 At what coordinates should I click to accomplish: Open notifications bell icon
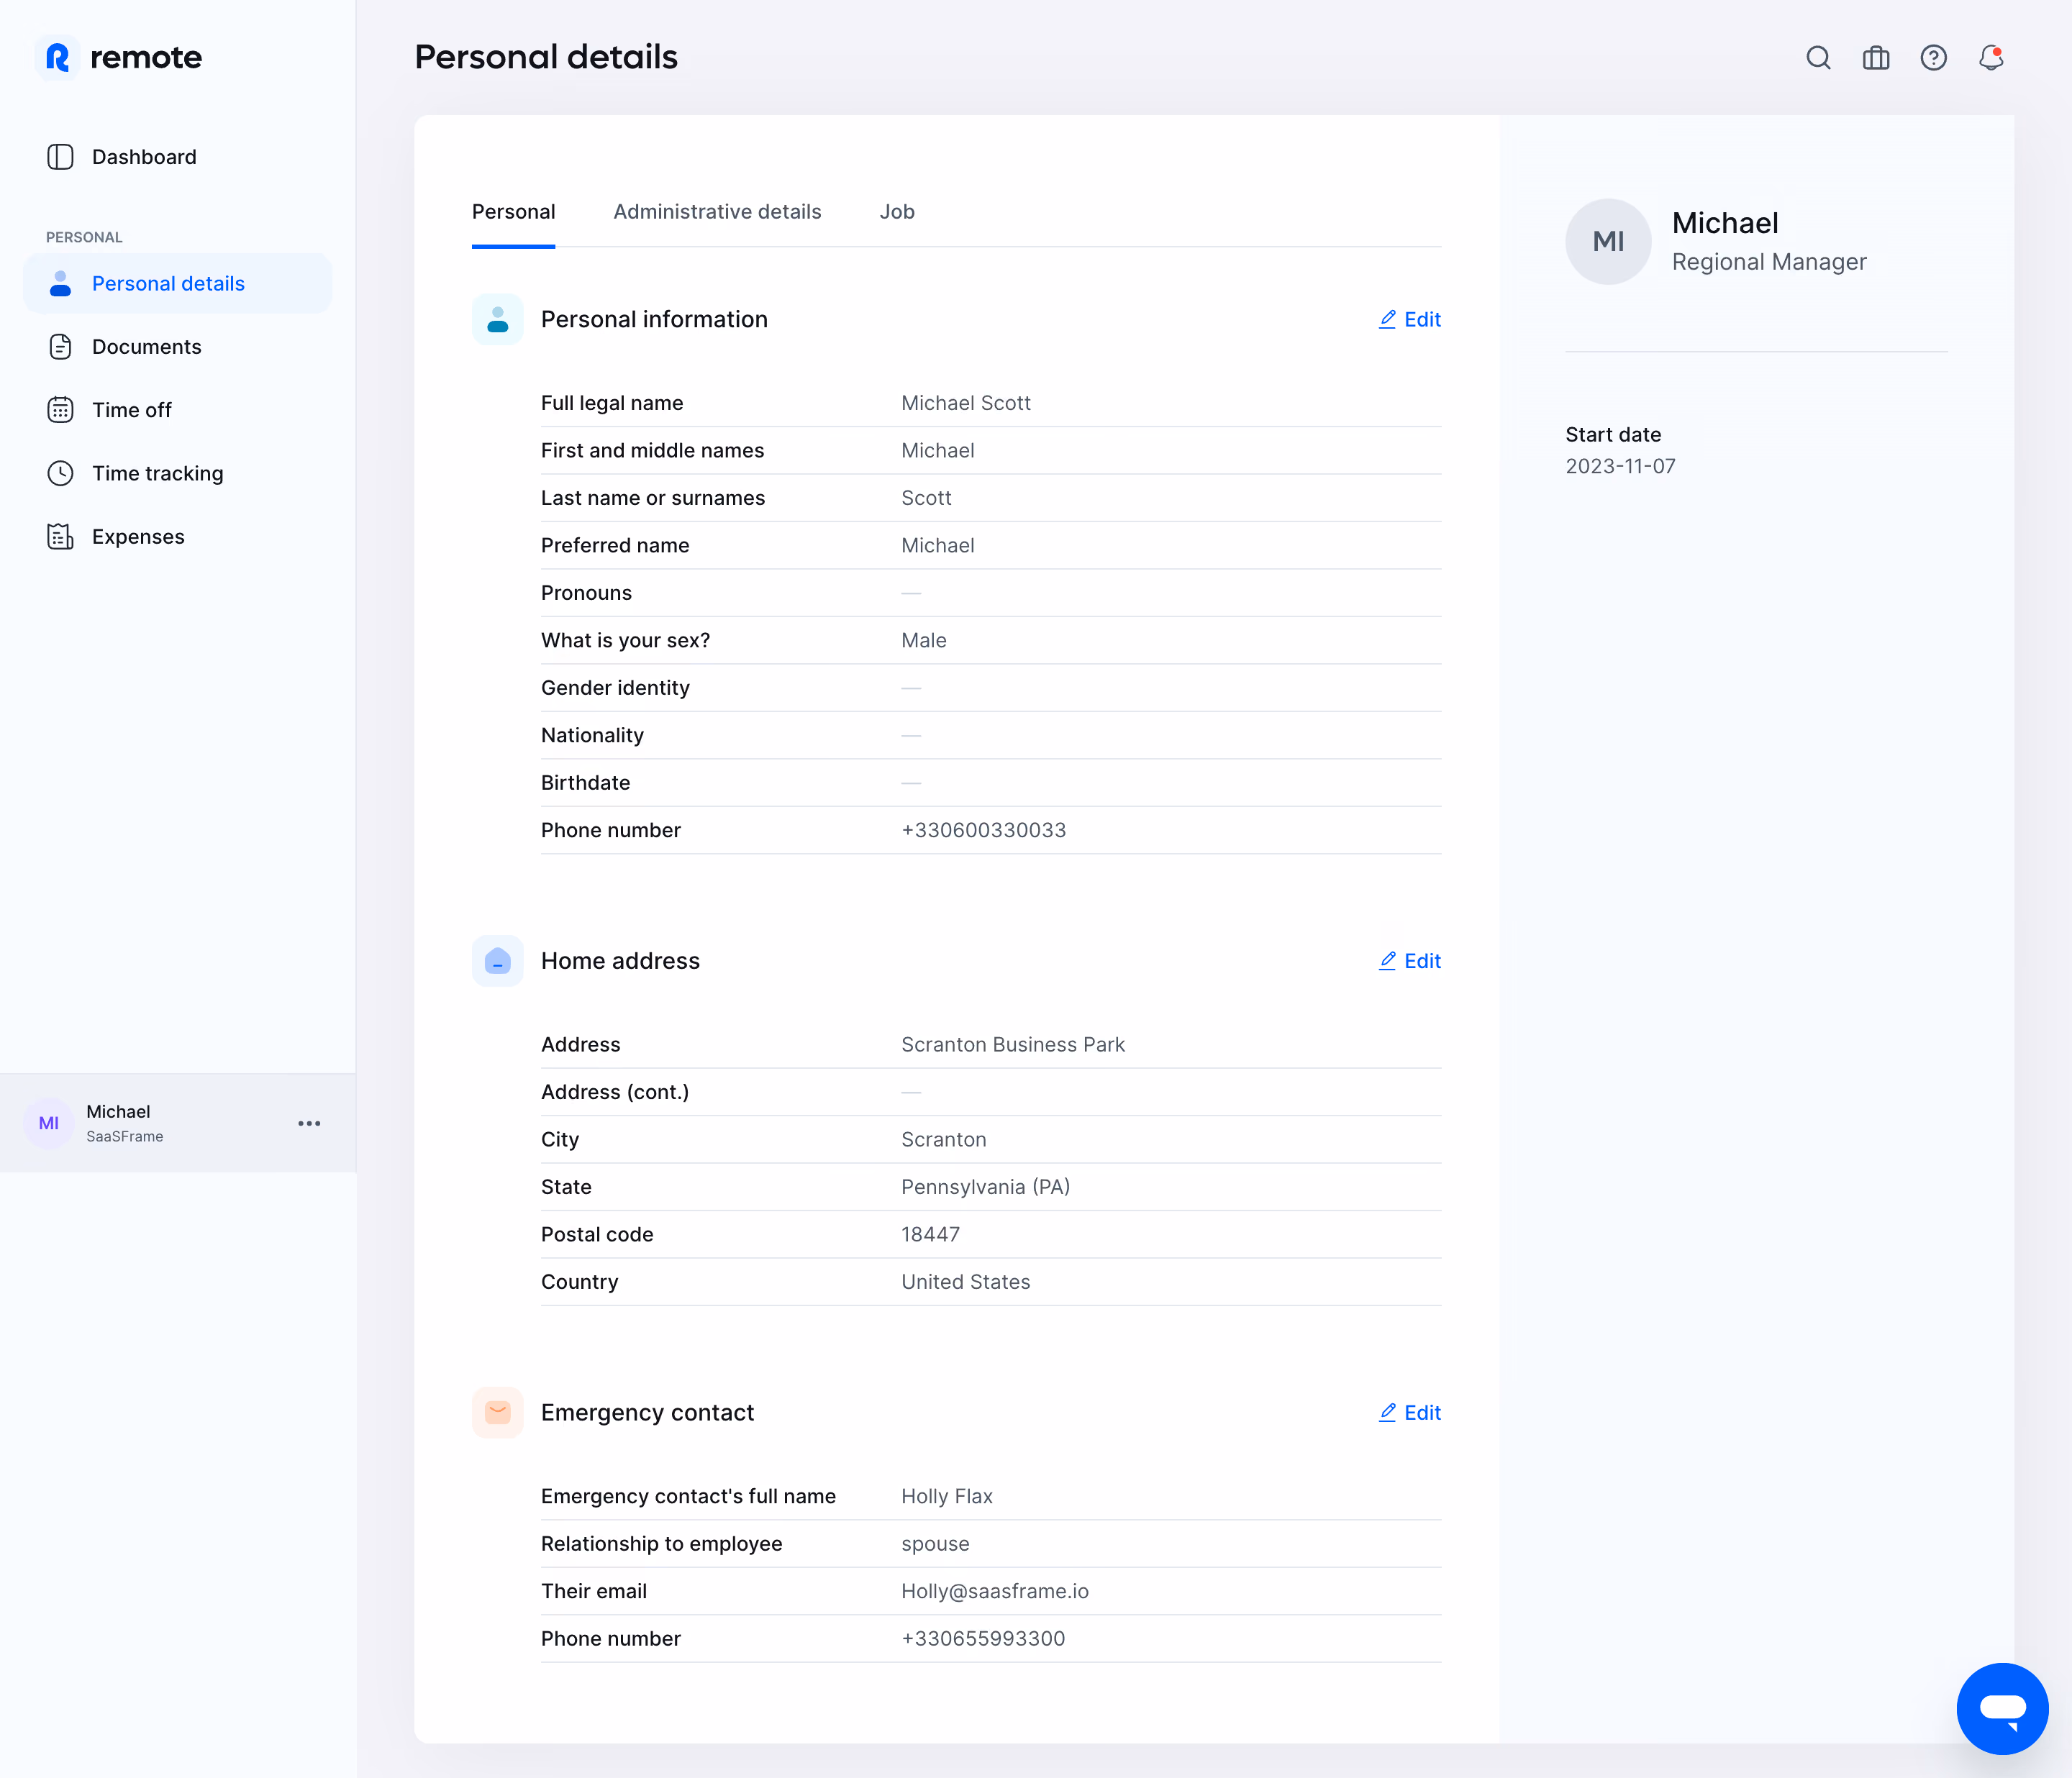[x=1991, y=58]
